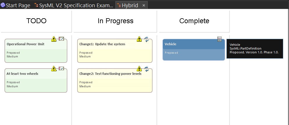Select the Operational Power Unit card title
The image size is (289, 125).
pyautogui.click(x=26, y=44)
